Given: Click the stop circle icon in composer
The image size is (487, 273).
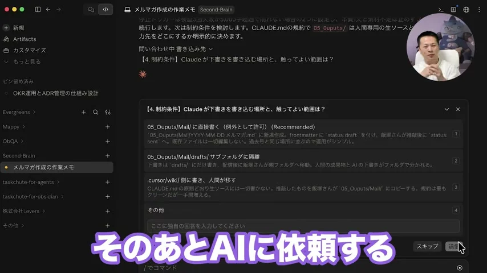Looking at the screenshot, I should 460,268.
